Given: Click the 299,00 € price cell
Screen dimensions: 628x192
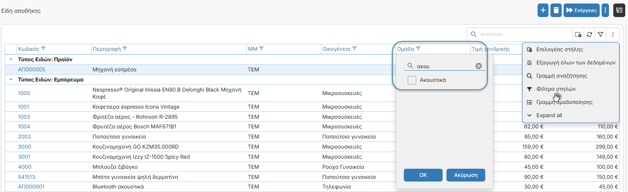Looking at the screenshot, I should tap(607, 147).
